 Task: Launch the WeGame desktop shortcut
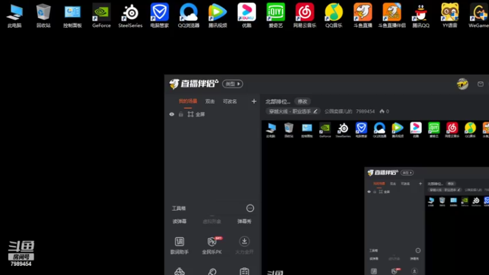[x=479, y=16]
